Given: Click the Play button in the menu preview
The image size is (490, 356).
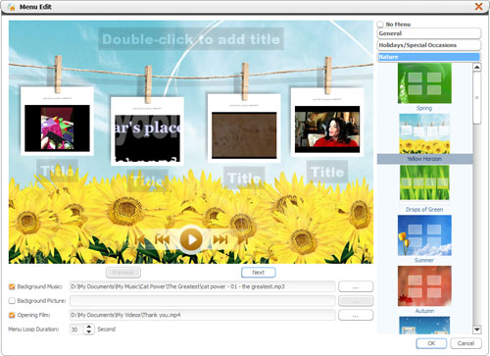Looking at the screenshot, I should (191, 239).
